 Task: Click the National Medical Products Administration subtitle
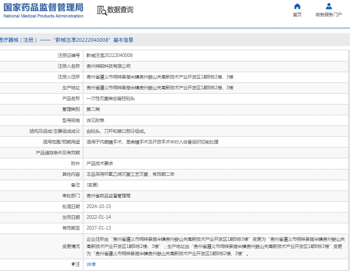(x=43, y=16)
